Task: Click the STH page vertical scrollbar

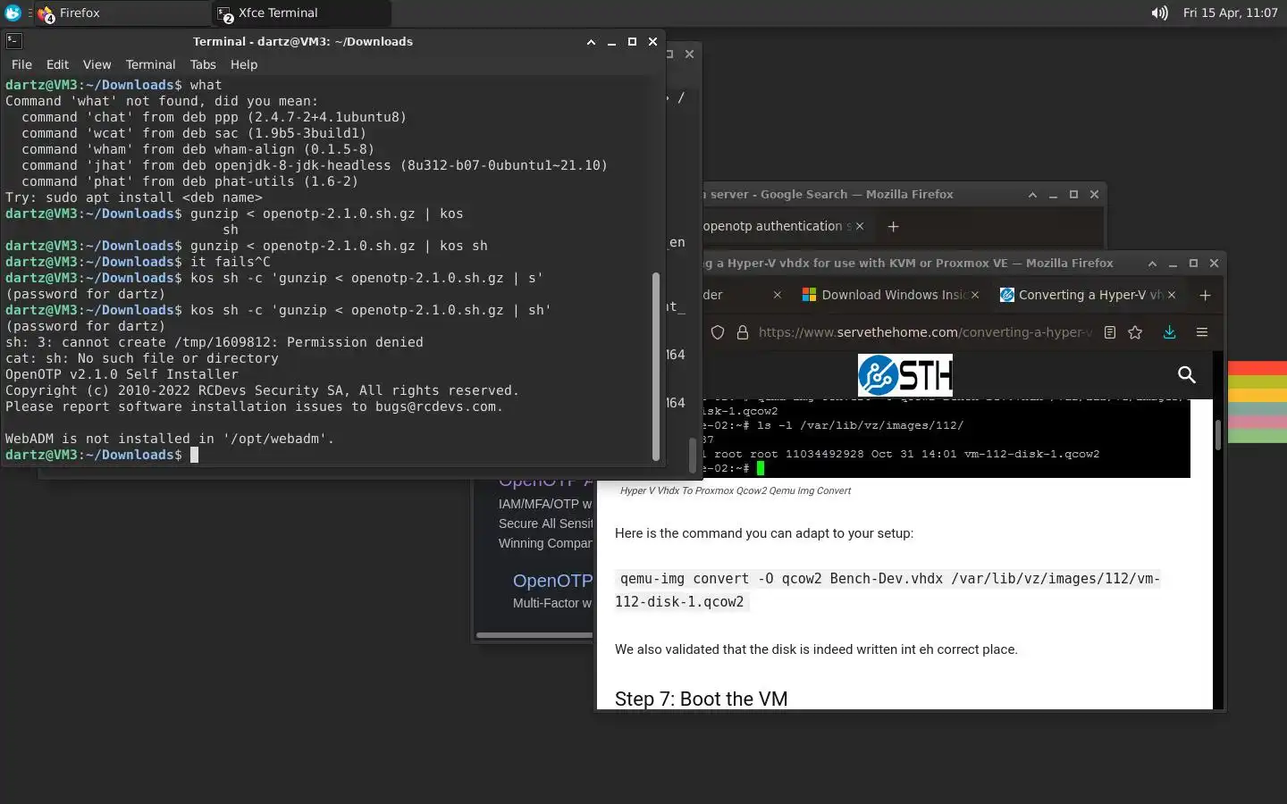Action: pyautogui.click(x=1217, y=435)
